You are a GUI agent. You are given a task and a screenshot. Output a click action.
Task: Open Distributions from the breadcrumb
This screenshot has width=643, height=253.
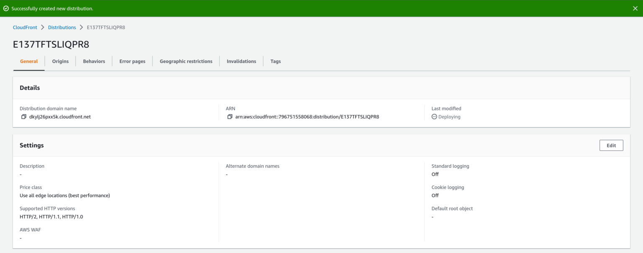click(62, 27)
